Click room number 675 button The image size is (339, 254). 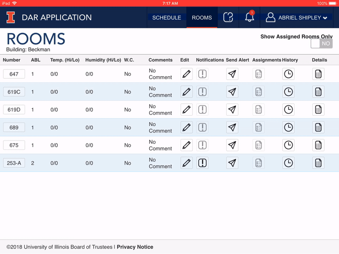[x=14, y=145]
